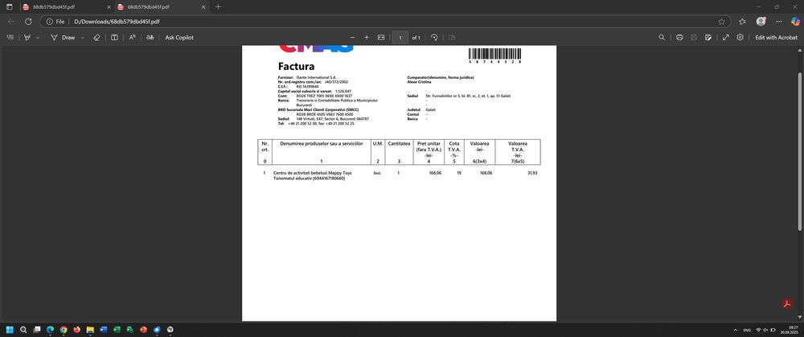Open File Explorer from taskbar

pyautogui.click(x=90, y=329)
